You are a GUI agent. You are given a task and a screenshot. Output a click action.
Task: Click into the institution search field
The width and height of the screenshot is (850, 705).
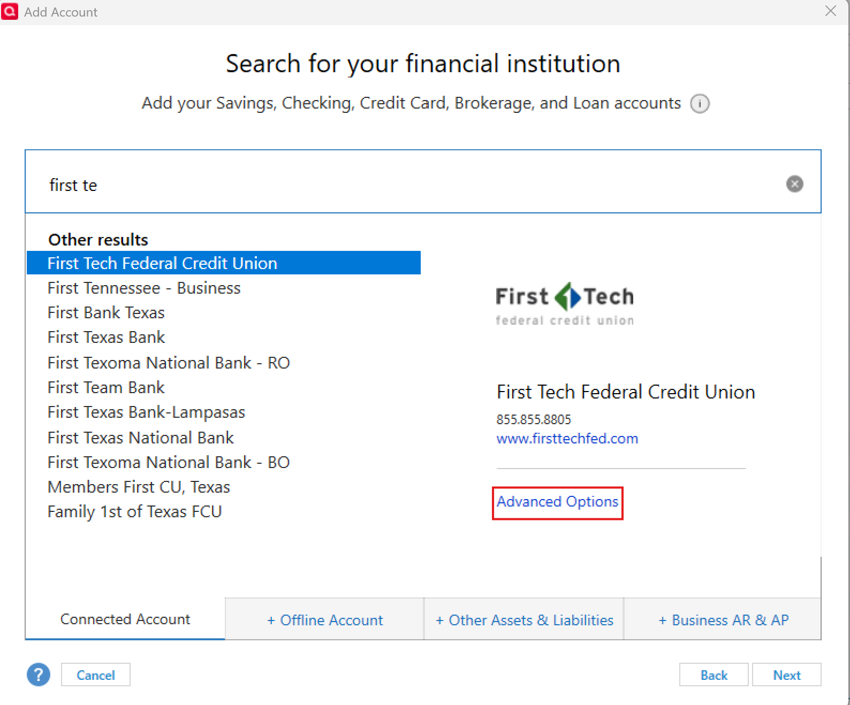[x=423, y=181]
